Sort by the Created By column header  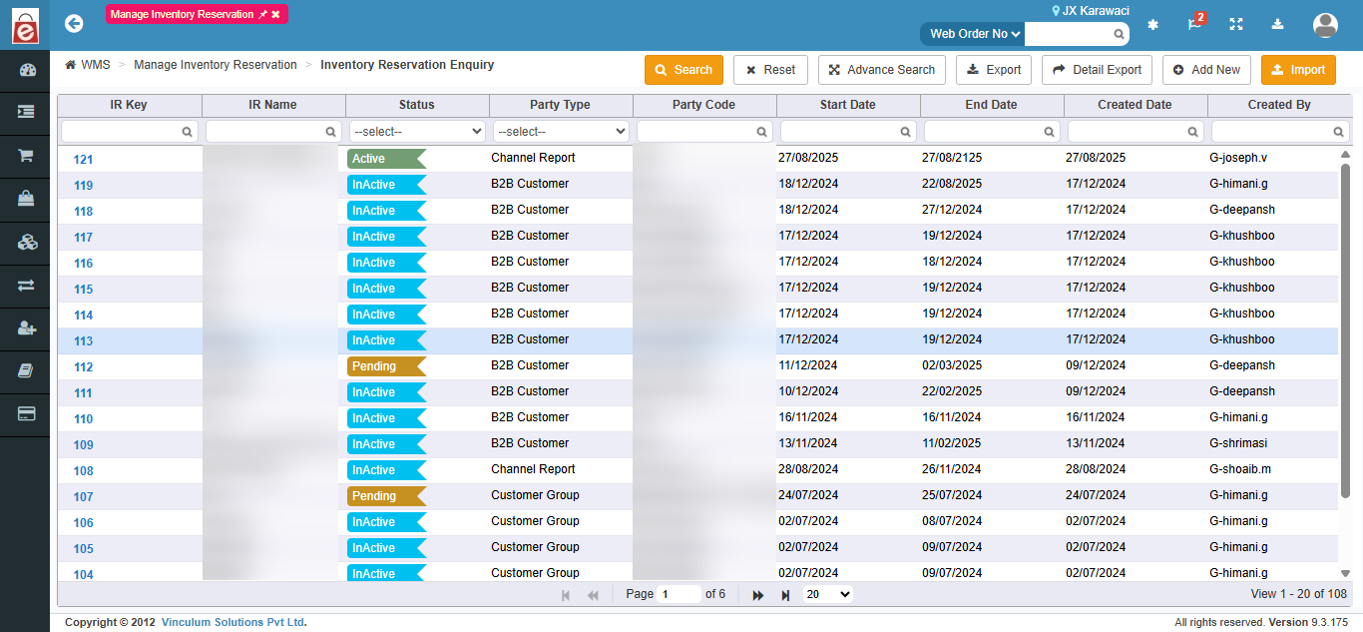pos(1279,105)
